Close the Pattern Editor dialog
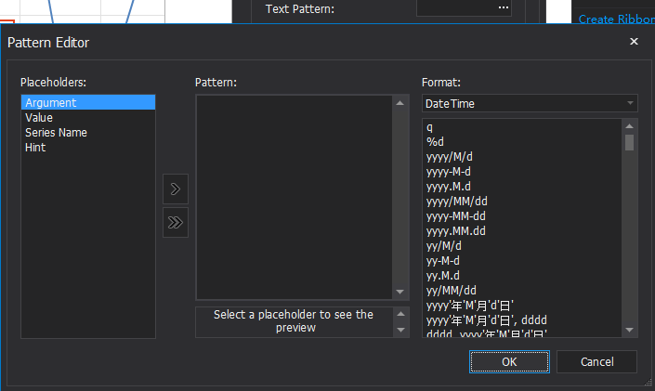Screen dimensions: 655x391 (634, 42)
